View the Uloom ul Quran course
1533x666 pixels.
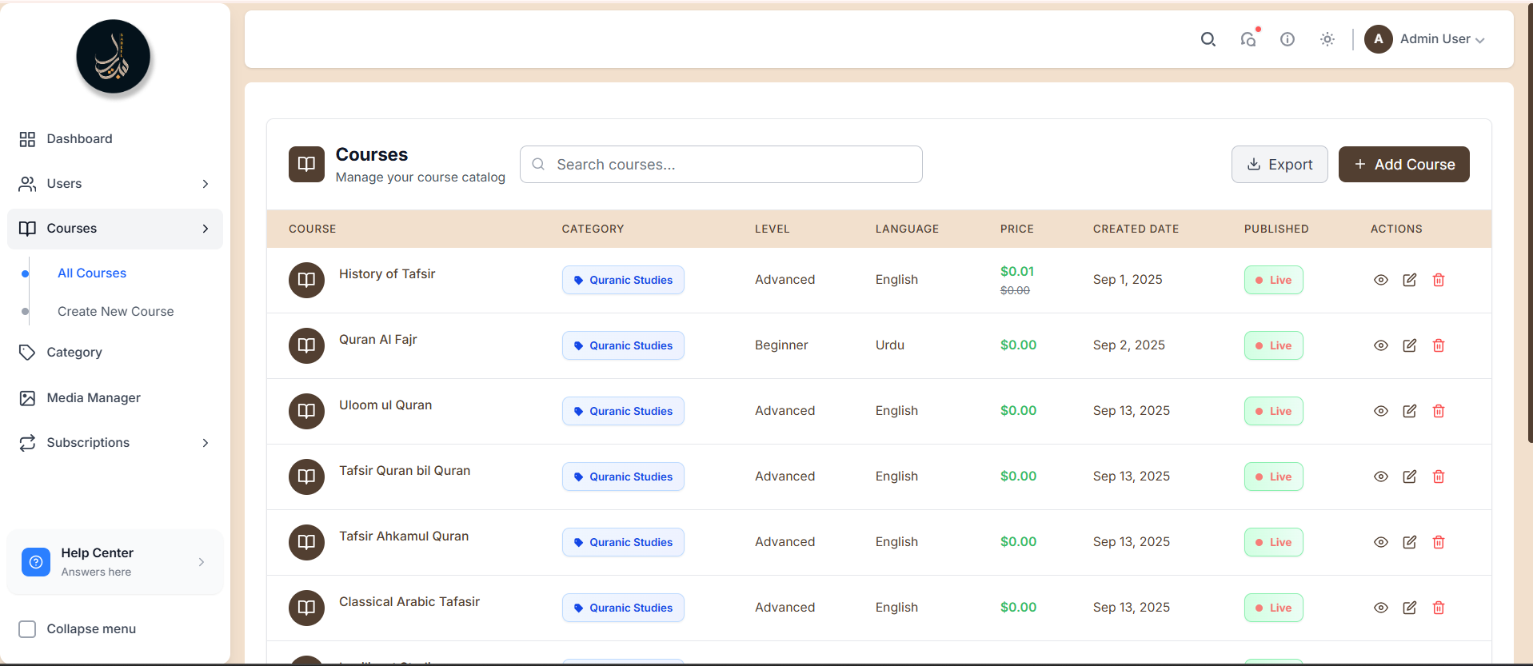point(1381,411)
